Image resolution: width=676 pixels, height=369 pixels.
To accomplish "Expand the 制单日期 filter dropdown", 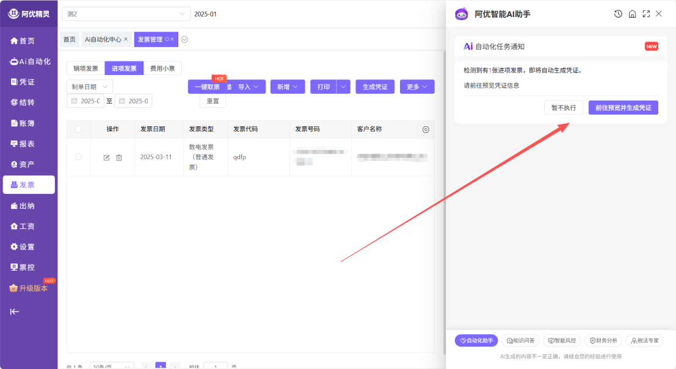I will click(x=90, y=87).
